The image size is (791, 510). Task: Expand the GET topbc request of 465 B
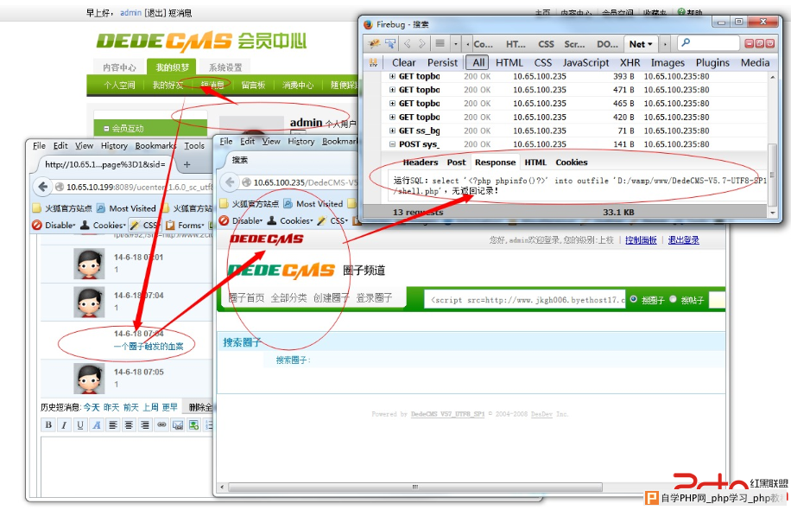pos(392,104)
